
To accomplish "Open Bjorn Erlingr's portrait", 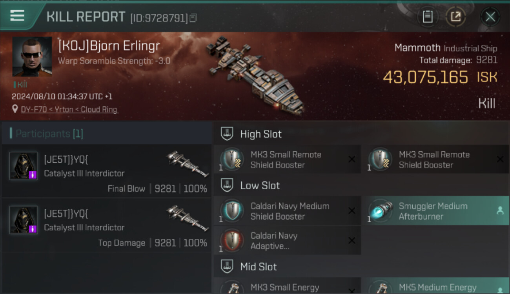I will pos(32,56).
